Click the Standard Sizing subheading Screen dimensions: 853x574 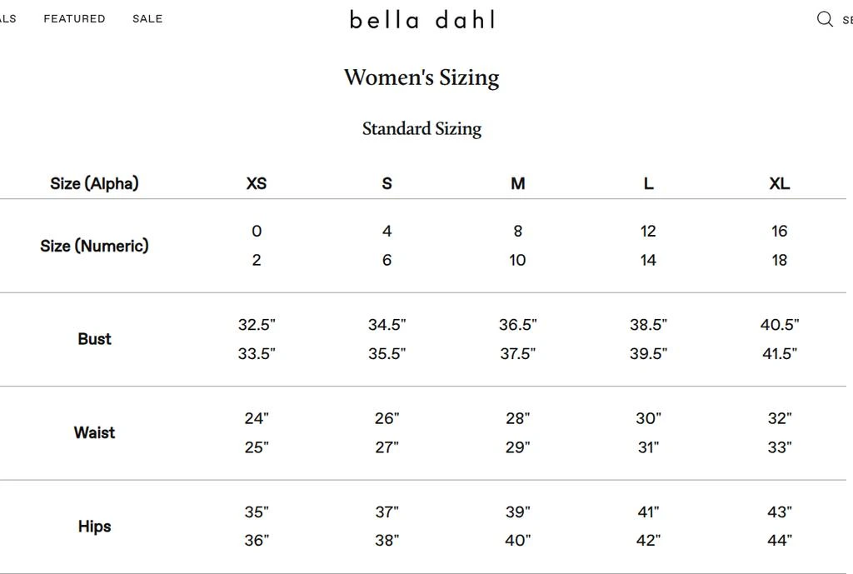click(x=422, y=129)
